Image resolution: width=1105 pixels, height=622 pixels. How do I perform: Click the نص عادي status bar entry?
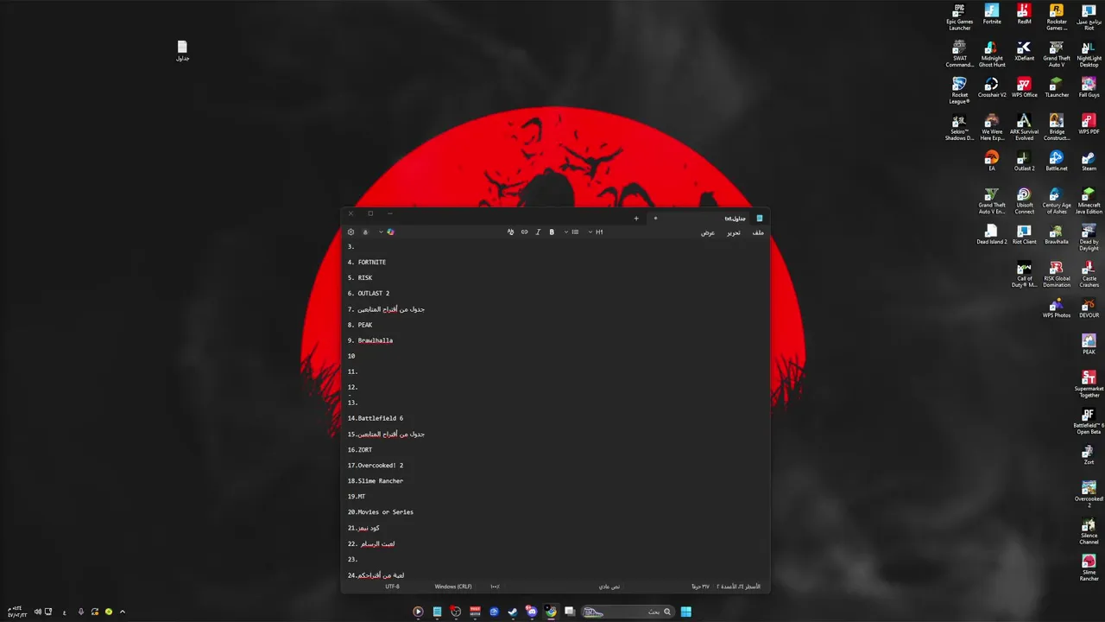(x=609, y=587)
